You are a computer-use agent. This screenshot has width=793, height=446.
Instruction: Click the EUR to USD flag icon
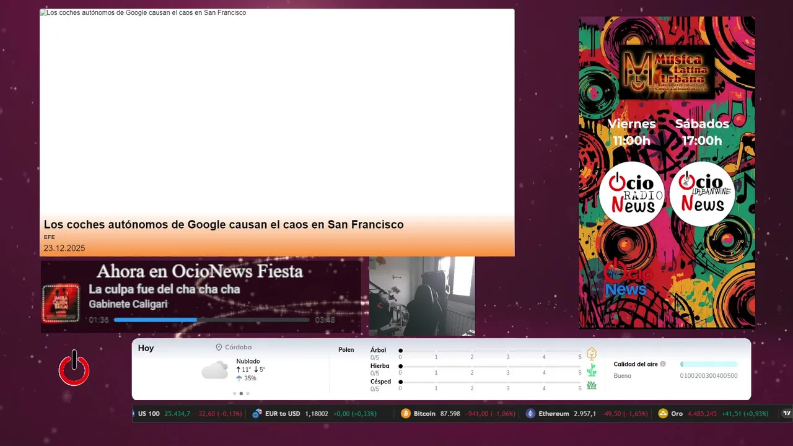click(257, 414)
